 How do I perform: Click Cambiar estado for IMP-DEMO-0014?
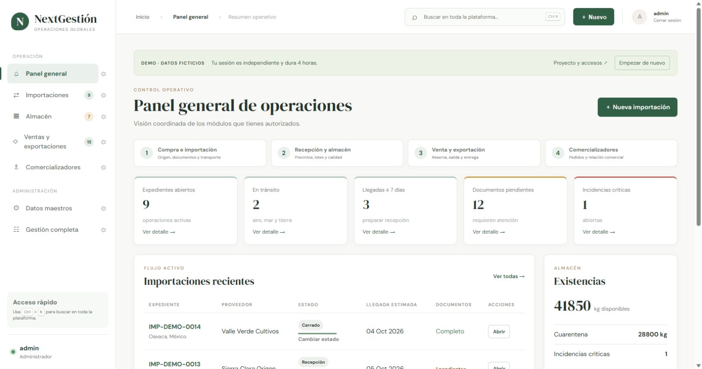pos(319,339)
